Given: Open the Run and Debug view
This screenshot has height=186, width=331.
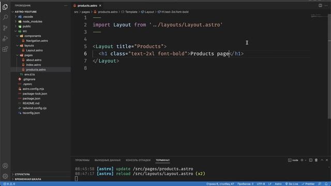Looking at the screenshot, I should (5, 38).
